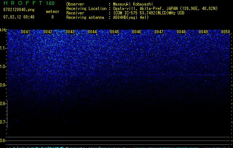233x148 pixels.
Task: Click the 0.9 frequency axis label
Action: tap(3, 85)
